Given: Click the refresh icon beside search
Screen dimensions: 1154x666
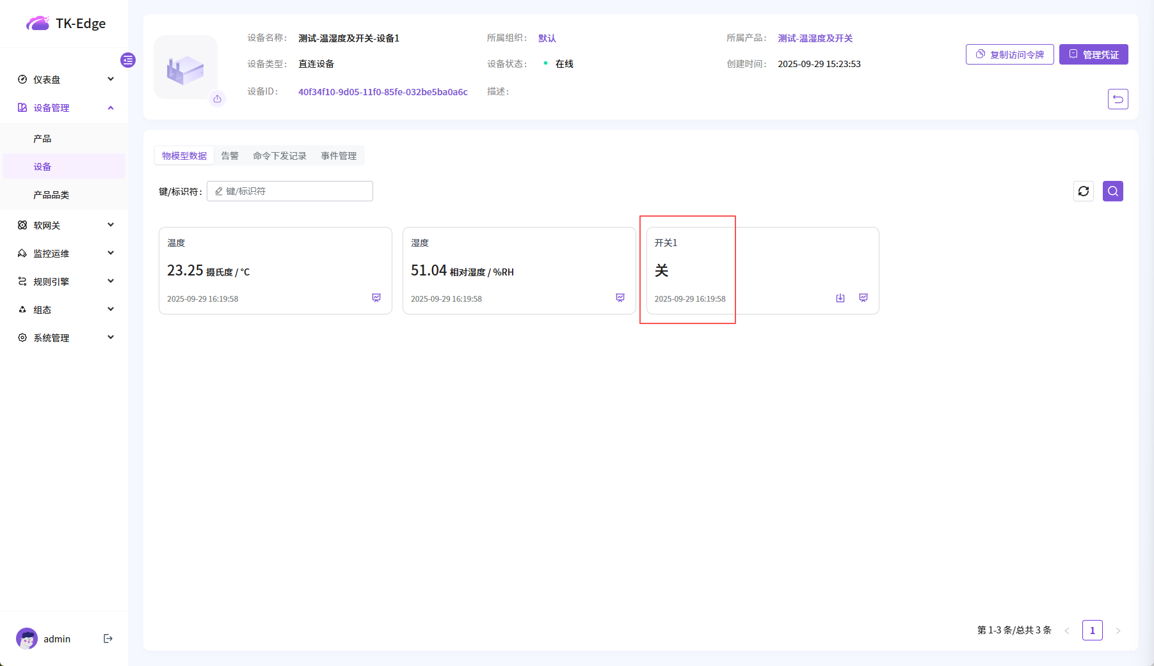Looking at the screenshot, I should tap(1083, 191).
